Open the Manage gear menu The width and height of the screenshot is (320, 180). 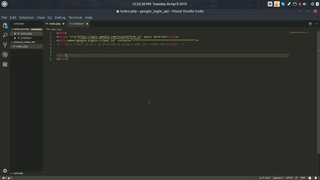5,170
